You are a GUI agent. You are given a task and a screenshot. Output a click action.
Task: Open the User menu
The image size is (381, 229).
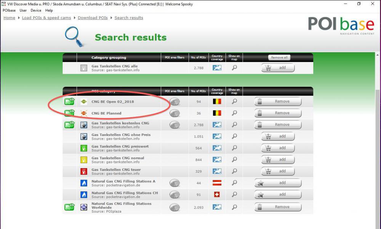point(23,10)
